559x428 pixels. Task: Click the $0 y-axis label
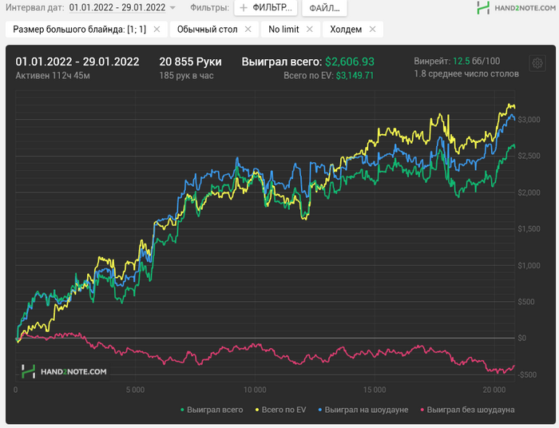pyautogui.click(x=522, y=338)
